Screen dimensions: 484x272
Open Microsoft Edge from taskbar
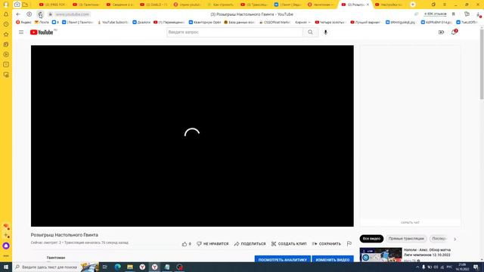tap(118, 267)
